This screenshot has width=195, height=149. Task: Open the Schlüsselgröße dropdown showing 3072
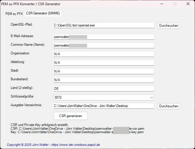[101, 98]
